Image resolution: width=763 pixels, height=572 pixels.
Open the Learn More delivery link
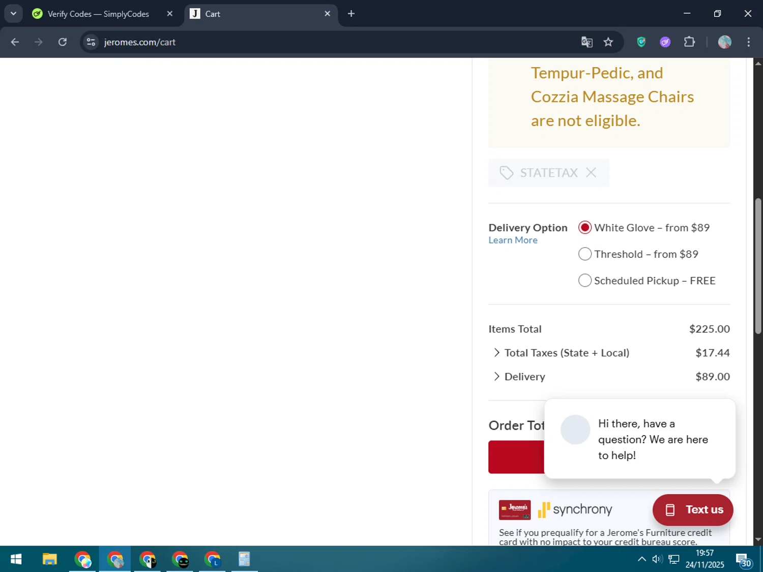coord(513,240)
